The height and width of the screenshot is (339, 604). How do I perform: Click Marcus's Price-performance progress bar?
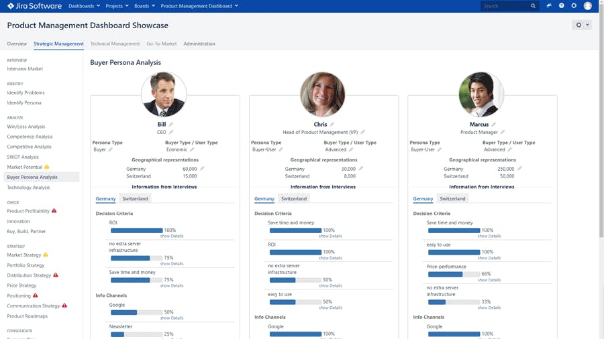(x=454, y=274)
